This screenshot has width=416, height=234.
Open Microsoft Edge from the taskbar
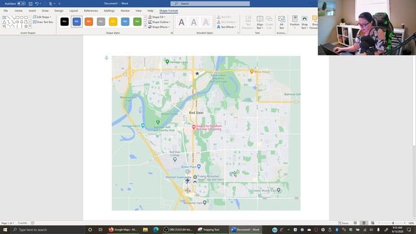pos(156,229)
